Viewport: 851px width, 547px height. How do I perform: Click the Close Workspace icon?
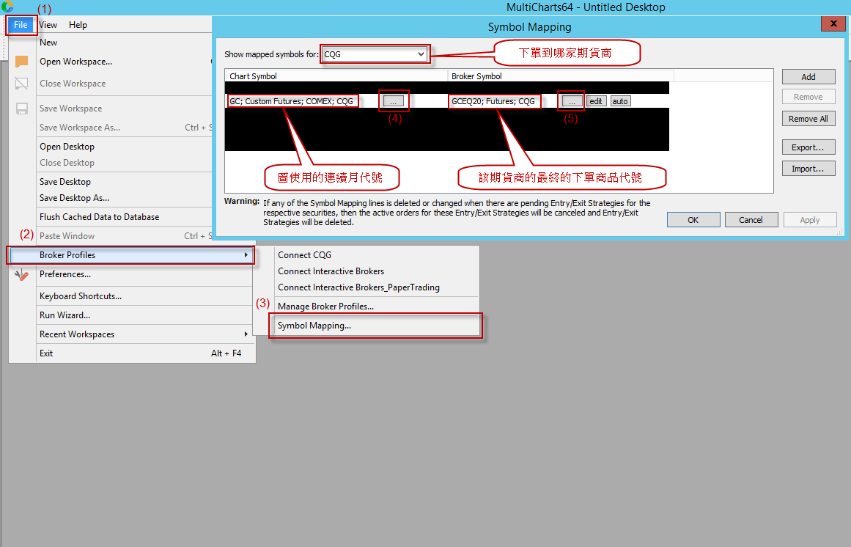(21, 83)
